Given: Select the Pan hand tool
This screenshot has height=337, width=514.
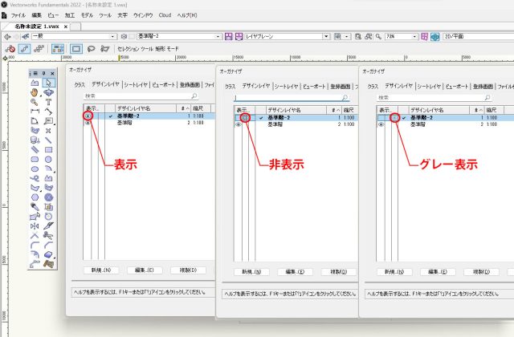Looking at the screenshot, I should coord(35,92).
